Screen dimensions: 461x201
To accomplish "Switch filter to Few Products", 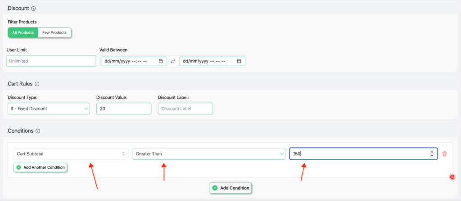I will tap(54, 33).
